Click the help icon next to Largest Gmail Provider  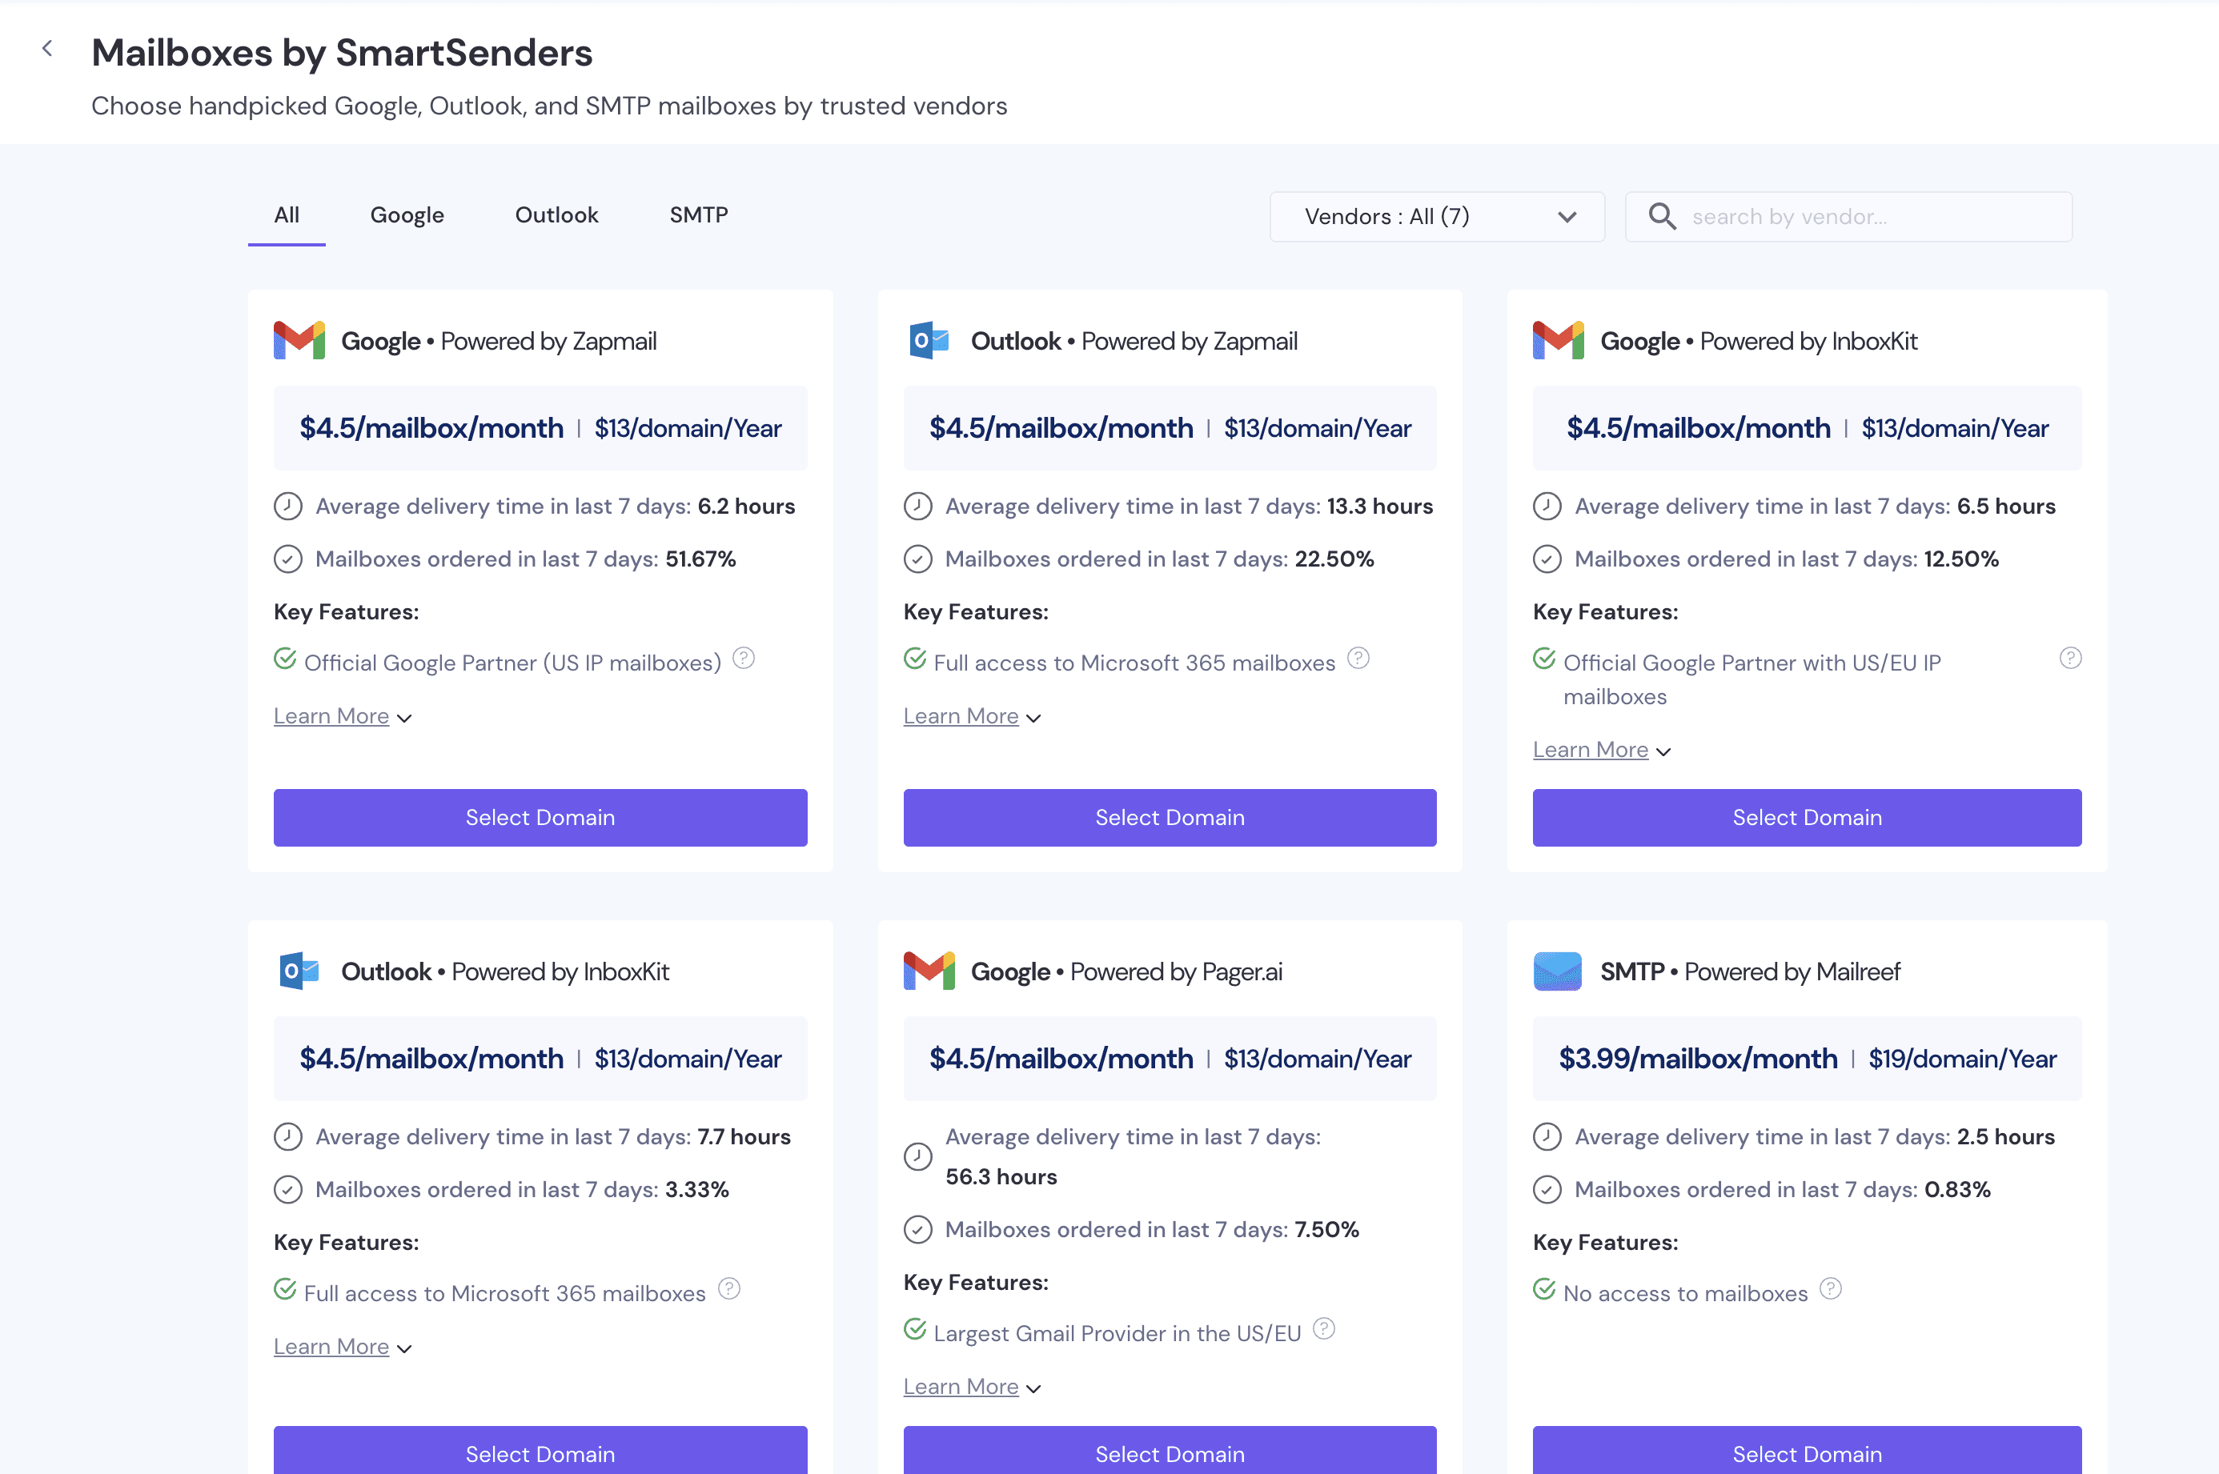(x=1324, y=1329)
